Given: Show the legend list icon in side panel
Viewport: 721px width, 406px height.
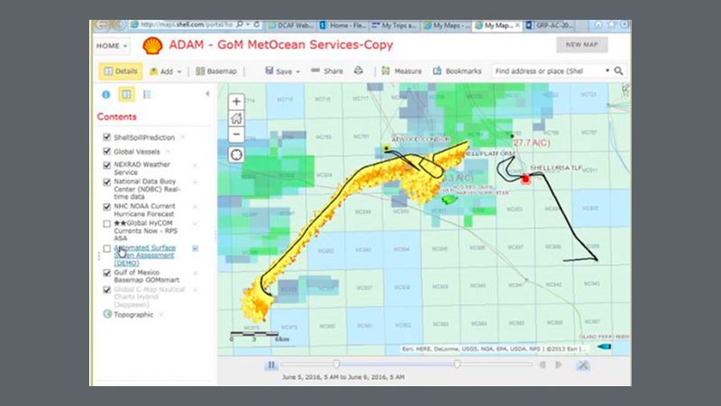Looking at the screenshot, I should [x=147, y=94].
